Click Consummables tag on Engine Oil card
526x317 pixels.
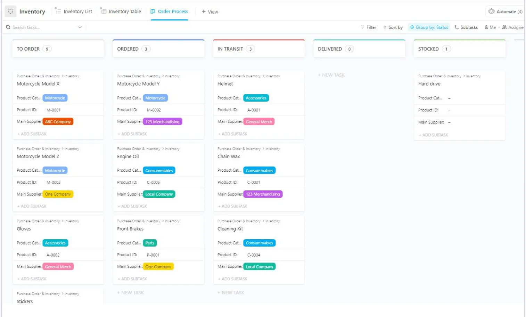click(x=159, y=171)
